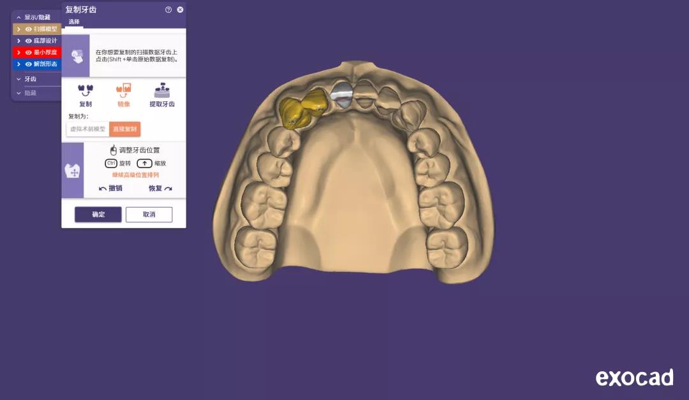This screenshot has height=400, width=689.
Task: Expand the 扫描模型 chevron
Action: [19, 29]
